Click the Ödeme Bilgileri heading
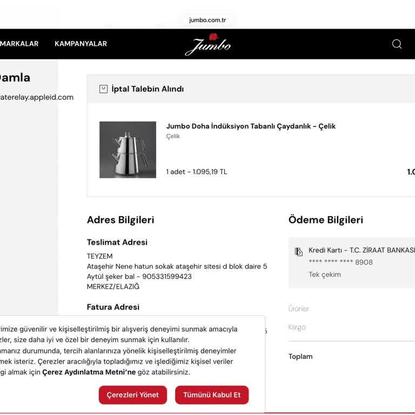The width and height of the screenshot is (415, 415). [325, 220]
